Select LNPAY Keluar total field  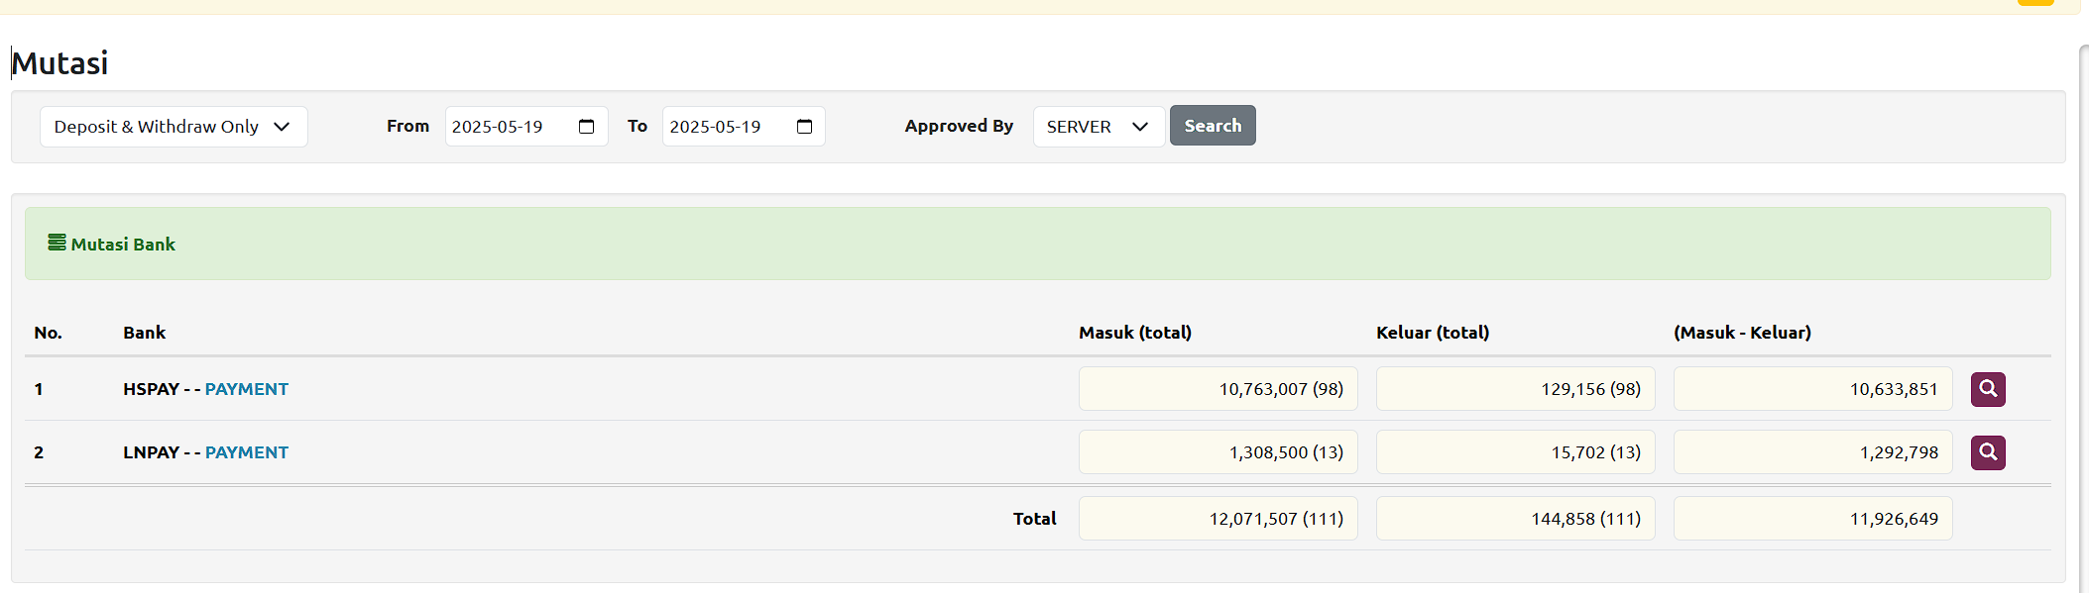click(x=1515, y=452)
